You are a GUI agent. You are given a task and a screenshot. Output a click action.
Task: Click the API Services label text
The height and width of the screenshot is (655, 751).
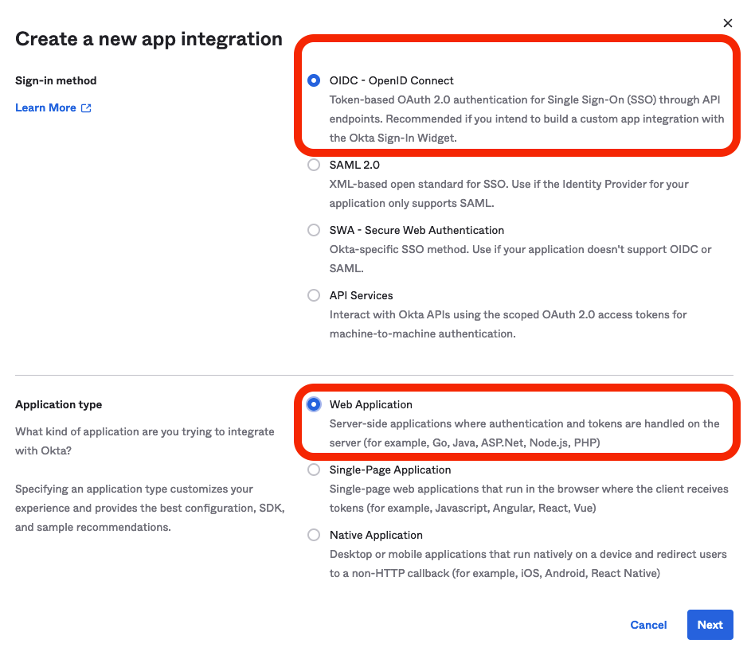pos(361,295)
